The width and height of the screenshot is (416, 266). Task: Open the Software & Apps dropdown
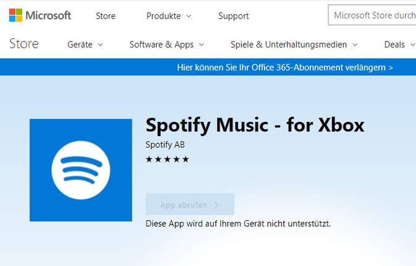pos(167,45)
